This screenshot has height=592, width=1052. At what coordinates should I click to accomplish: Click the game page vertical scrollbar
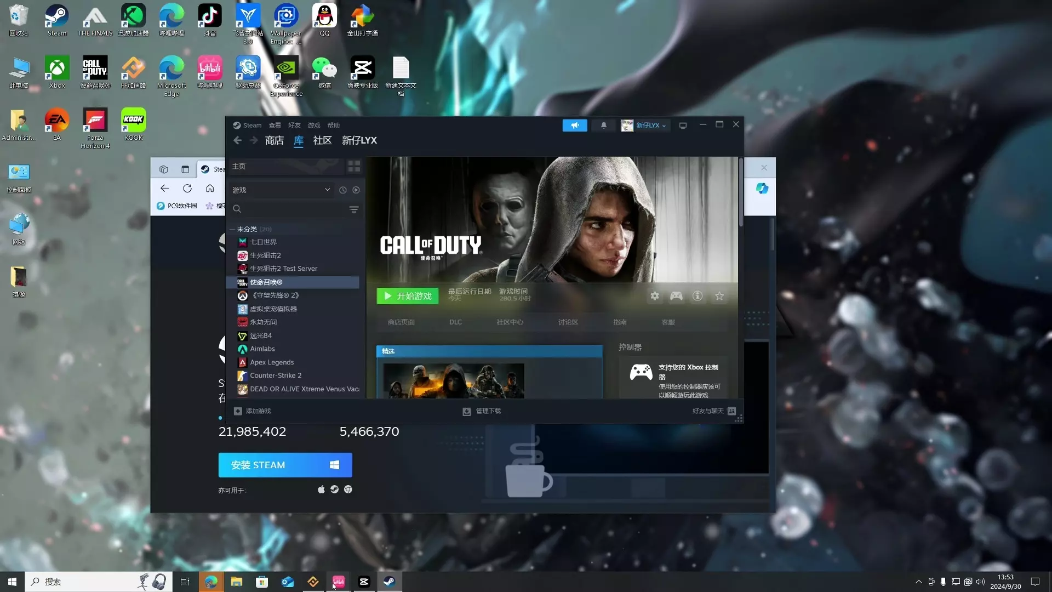(x=741, y=192)
